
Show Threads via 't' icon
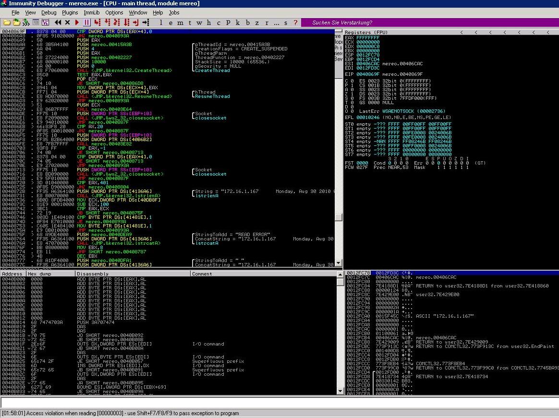click(190, 23)
